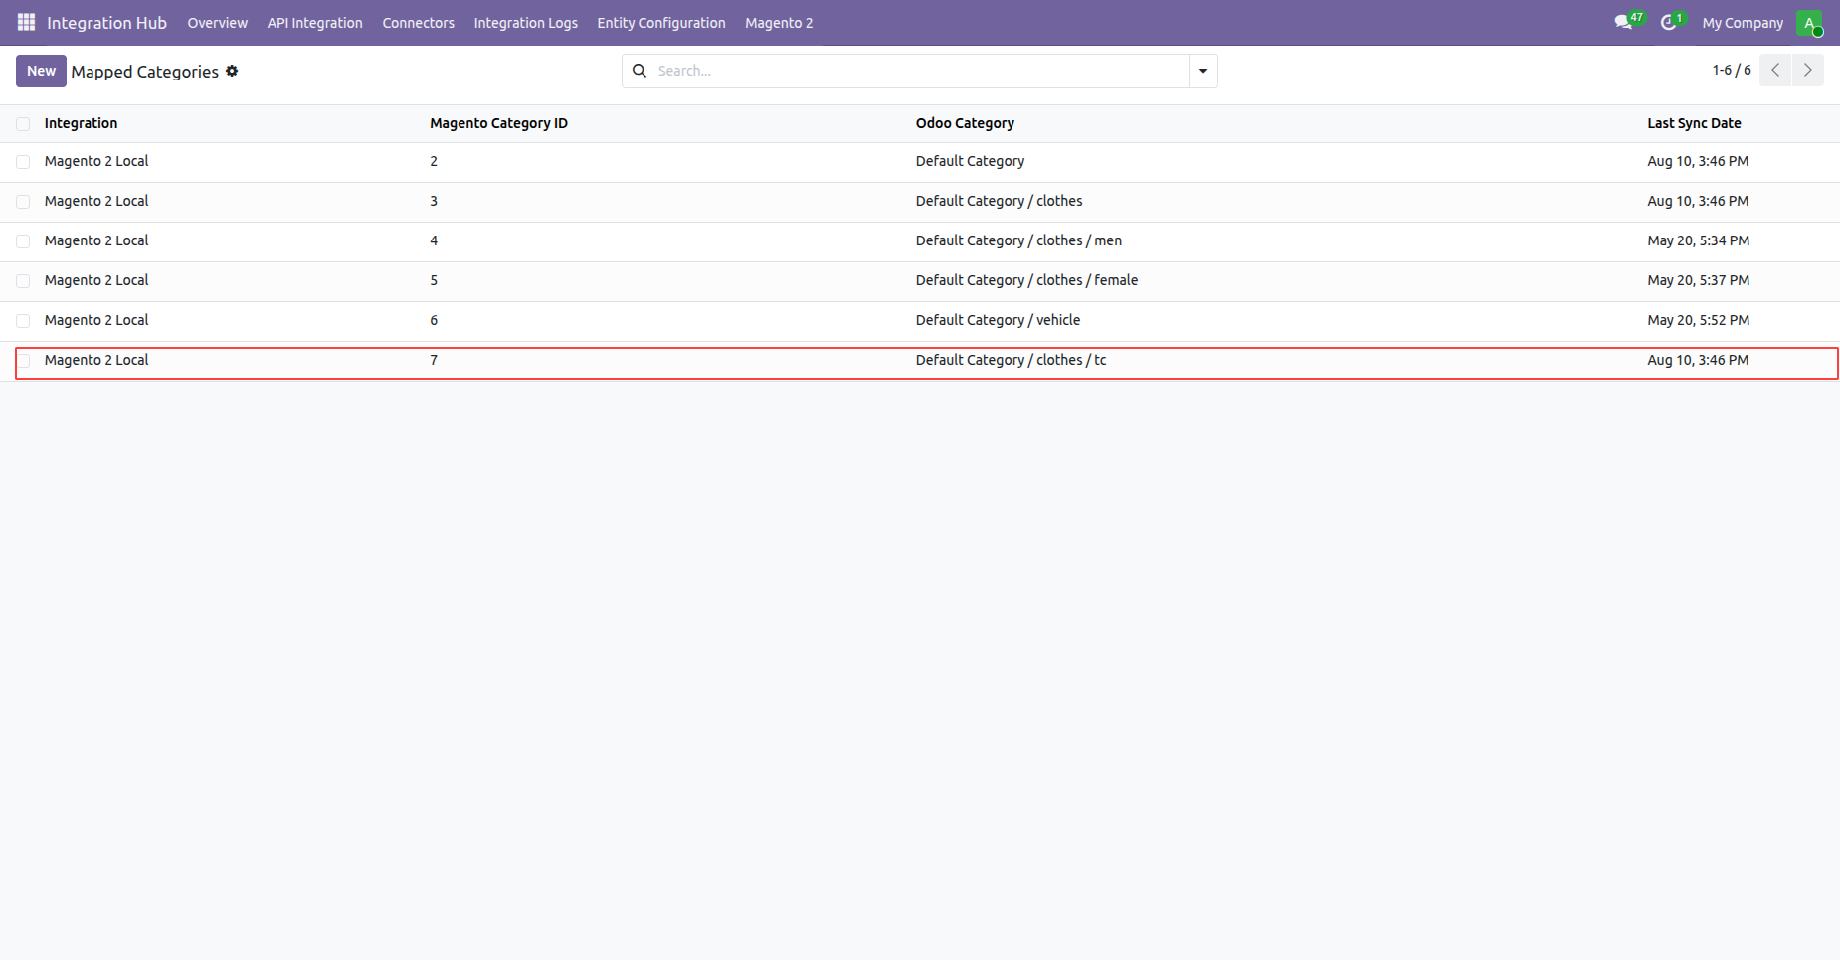The width and height of the screenshot is (1840, 960).
Task: Open the Overview menu
Action: pos(218,23)
